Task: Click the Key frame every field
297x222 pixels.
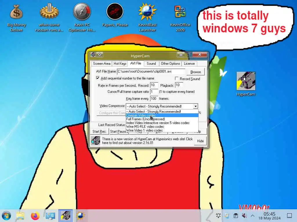Action: point(154,99)
